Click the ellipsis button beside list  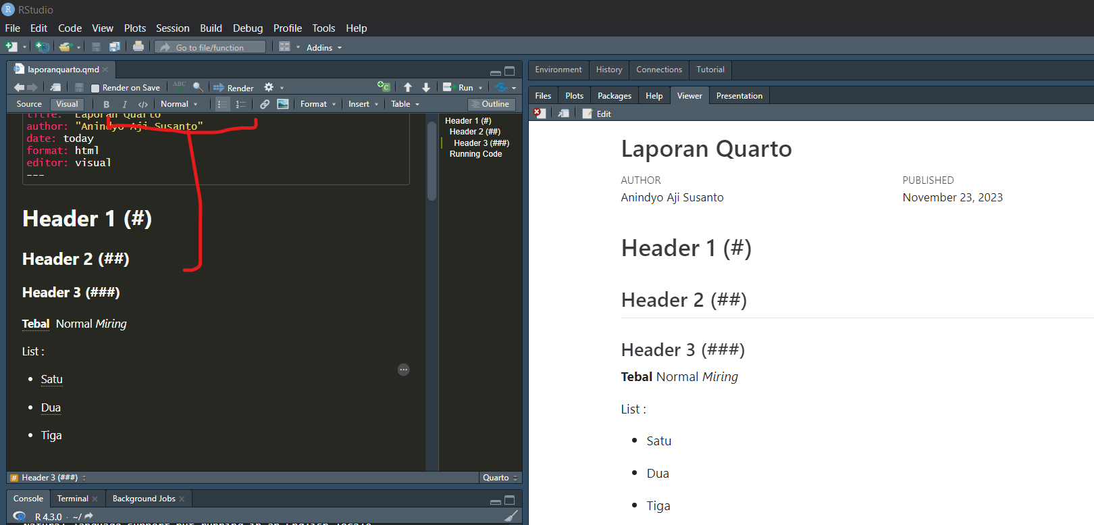(x=404, y=370)
